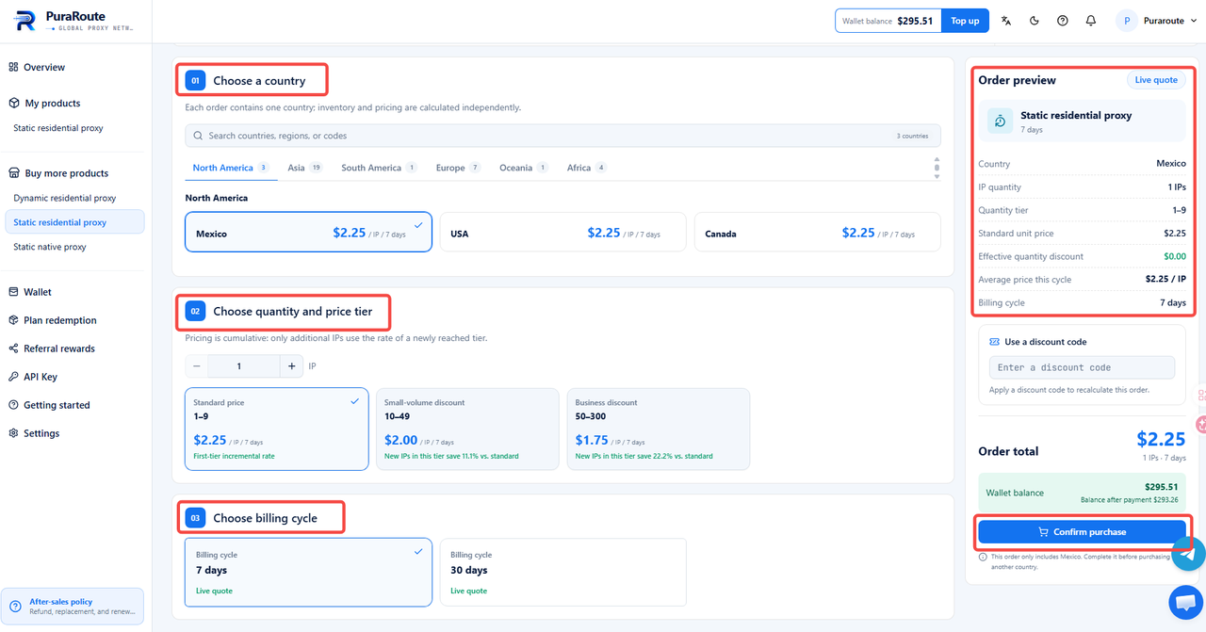Open the help question mark icon
The width and height of the screenshot is (1206, 632).
tap(1063, 21)
